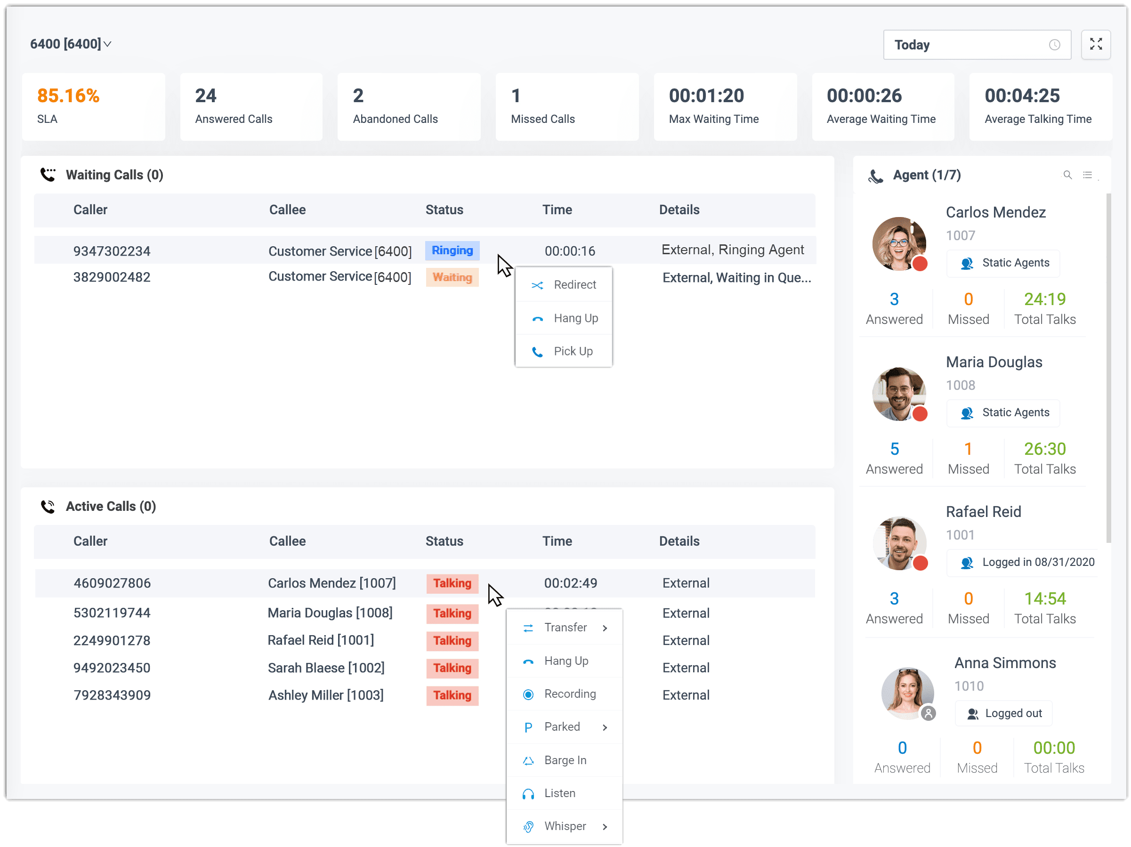Click the Today date range field
The height and width of the screenshot is (847, 1131).
(977, 44)
